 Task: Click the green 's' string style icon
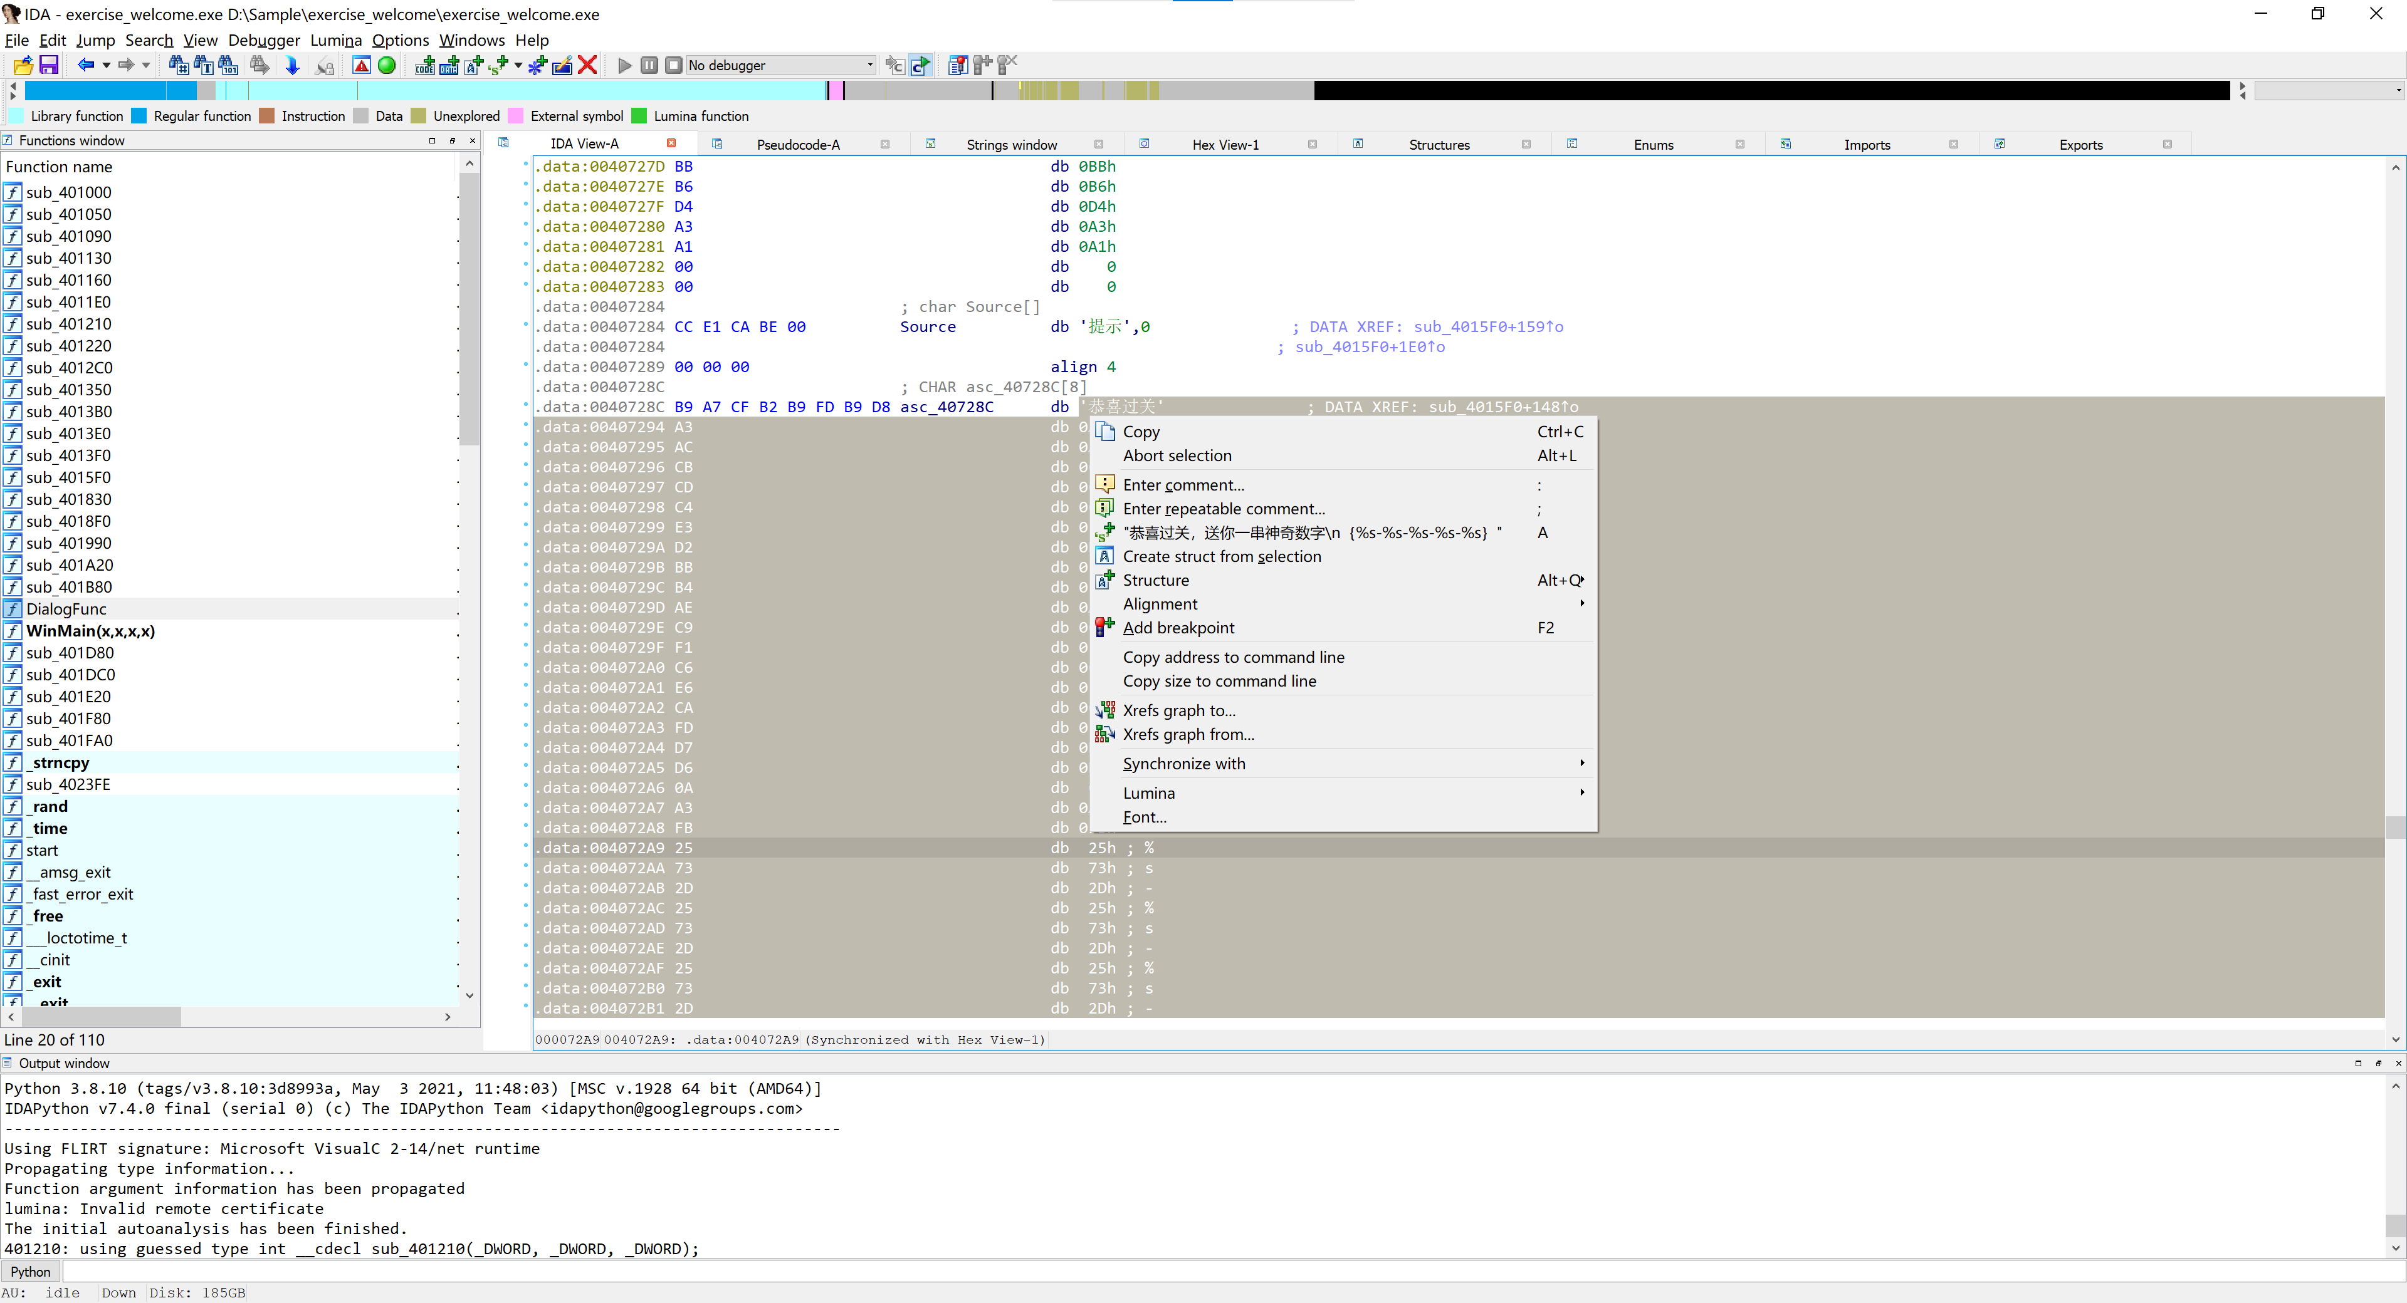tap(499, 65)
